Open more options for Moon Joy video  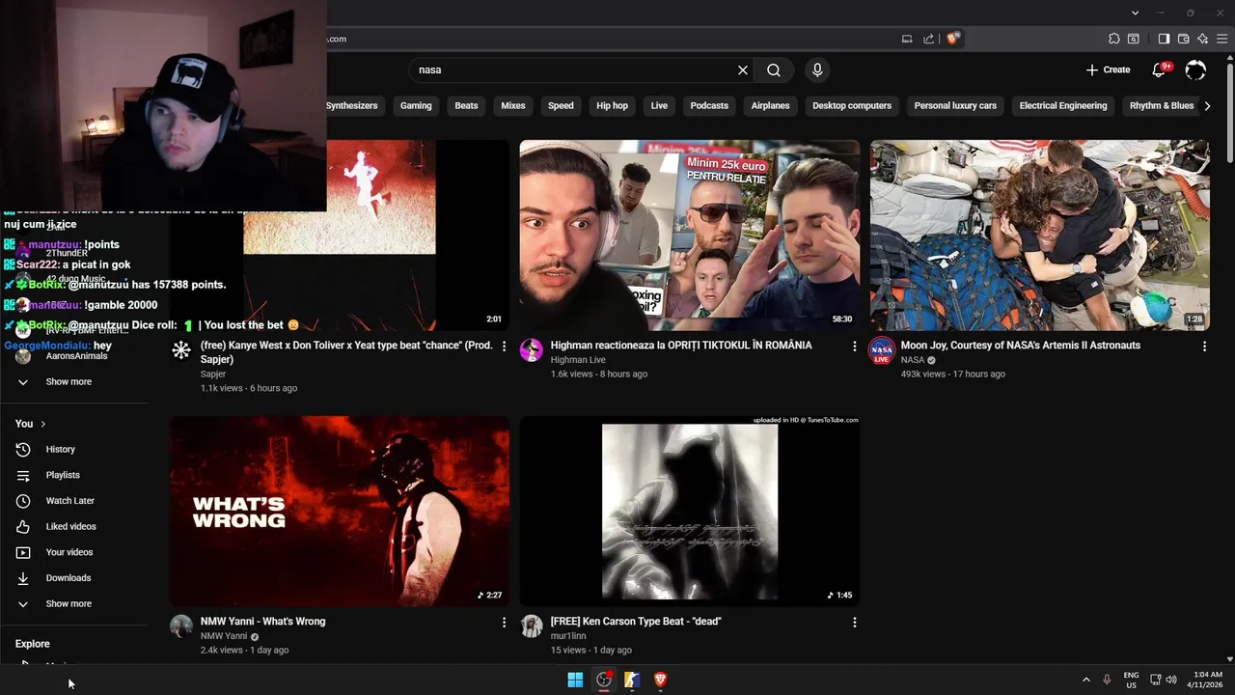(x=1204, y=346)
